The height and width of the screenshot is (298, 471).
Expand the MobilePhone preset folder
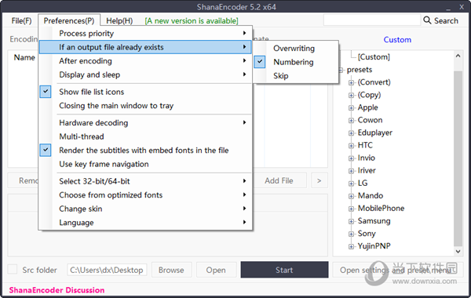pyautogui.click(x=351, y=209)
